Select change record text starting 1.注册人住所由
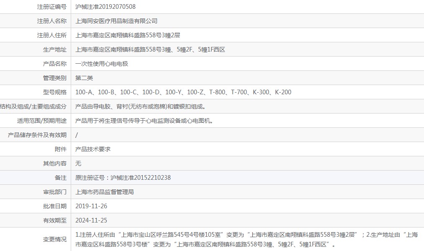 click(x=247, y=240)
